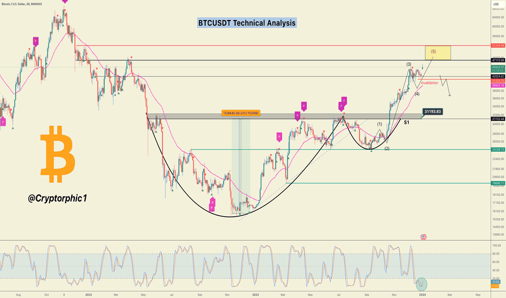This screenshot has width=506, height=298.
Task: Select the orange 96.22% measurement label
Action: (241, 113)
